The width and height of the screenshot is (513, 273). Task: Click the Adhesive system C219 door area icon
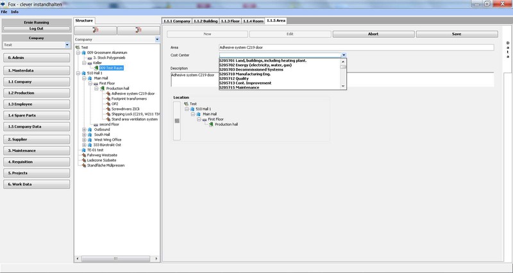(108, 94)
